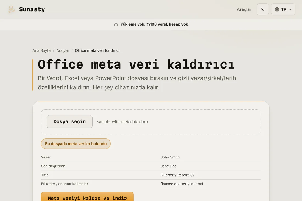Select the John Smith author value
Screen dimensions: 302x201
(x=170, y=157)
